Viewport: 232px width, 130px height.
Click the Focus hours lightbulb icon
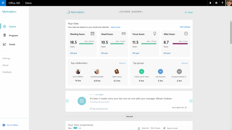[155, 34]
